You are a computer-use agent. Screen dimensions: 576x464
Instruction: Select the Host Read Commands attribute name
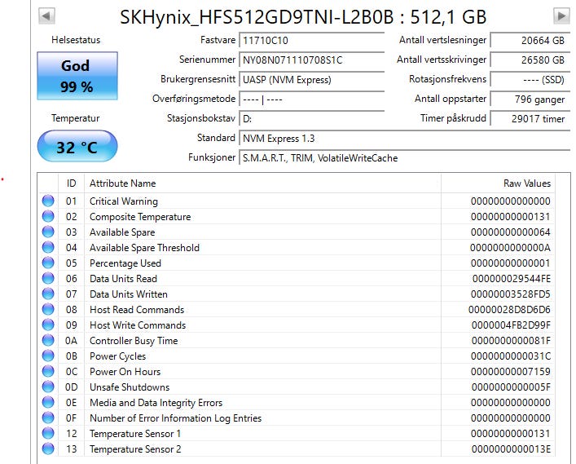coord(137,310)
